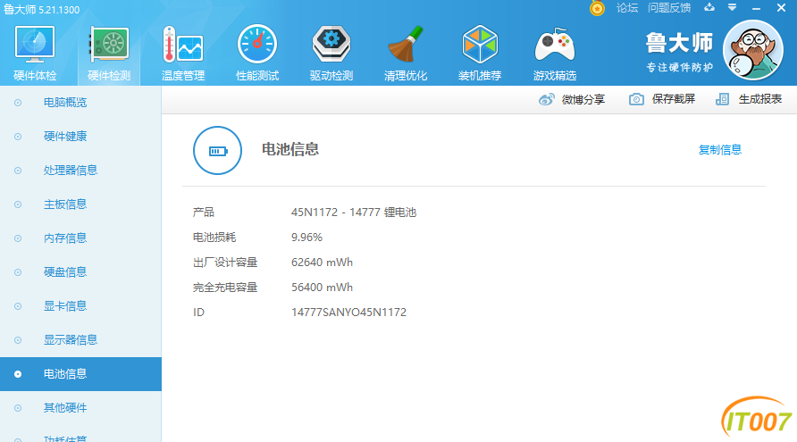
Task: Select the 硬件检测 hardware detection icon
Action: pos(109,54)
